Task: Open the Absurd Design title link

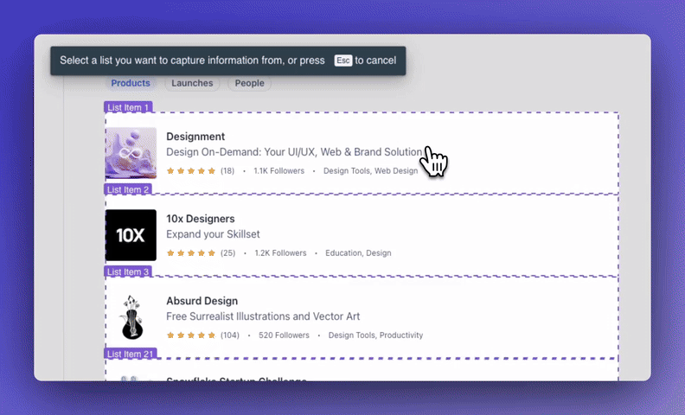Action: pyautogui.click(x=202, y=301)
